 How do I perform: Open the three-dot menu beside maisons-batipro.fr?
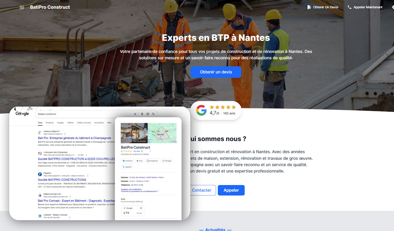[x=65, y=134]
